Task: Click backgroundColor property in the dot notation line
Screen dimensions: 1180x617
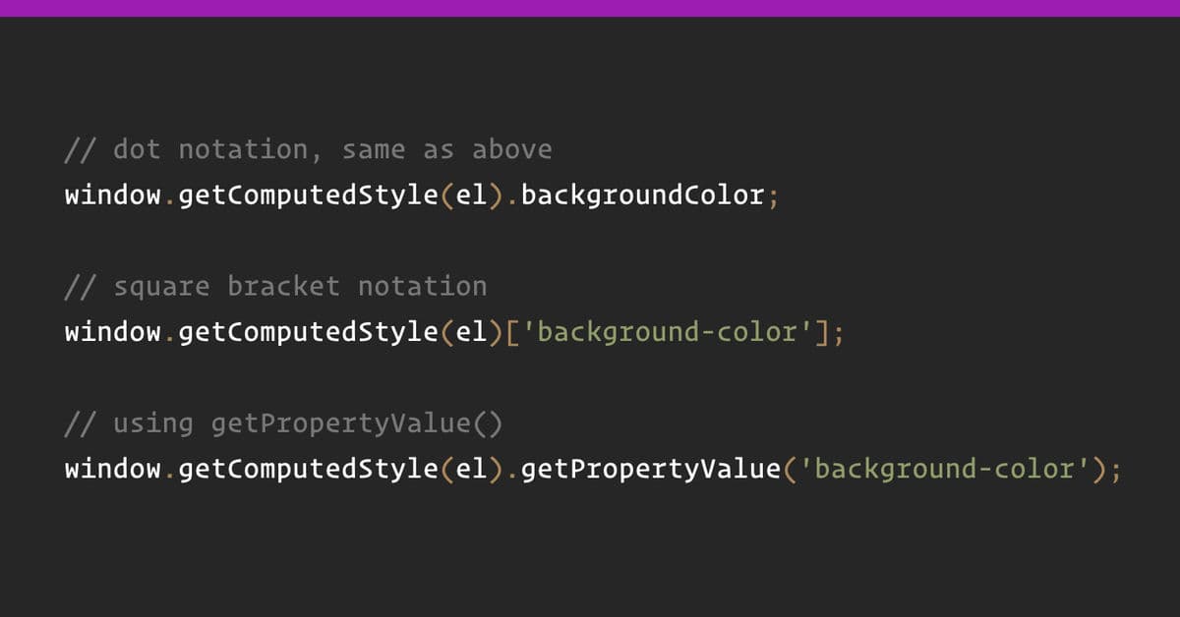Action: [x=643, y=196]
